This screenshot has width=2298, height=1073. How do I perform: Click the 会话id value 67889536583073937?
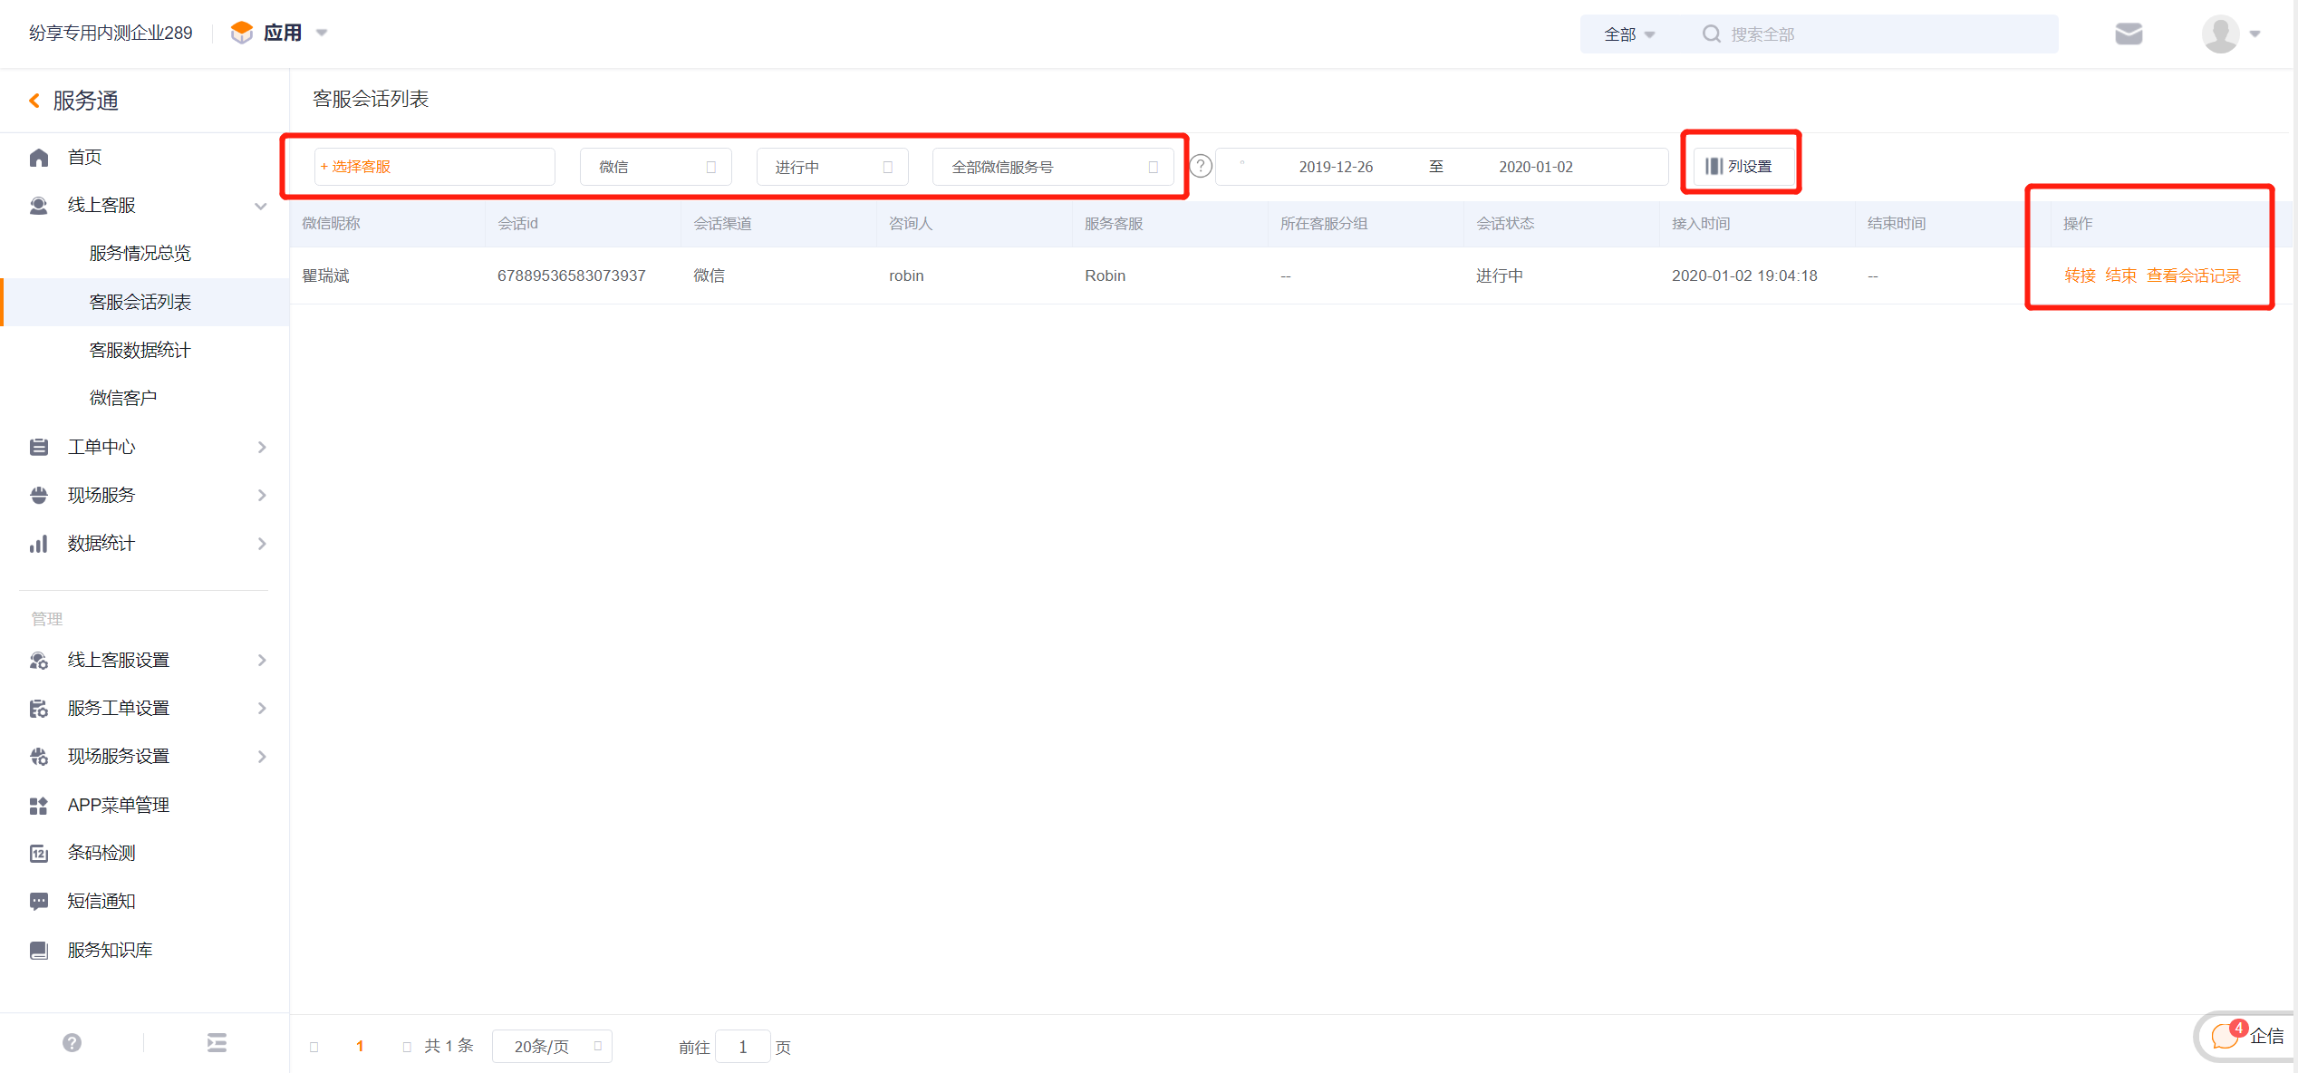click(571, 275)
